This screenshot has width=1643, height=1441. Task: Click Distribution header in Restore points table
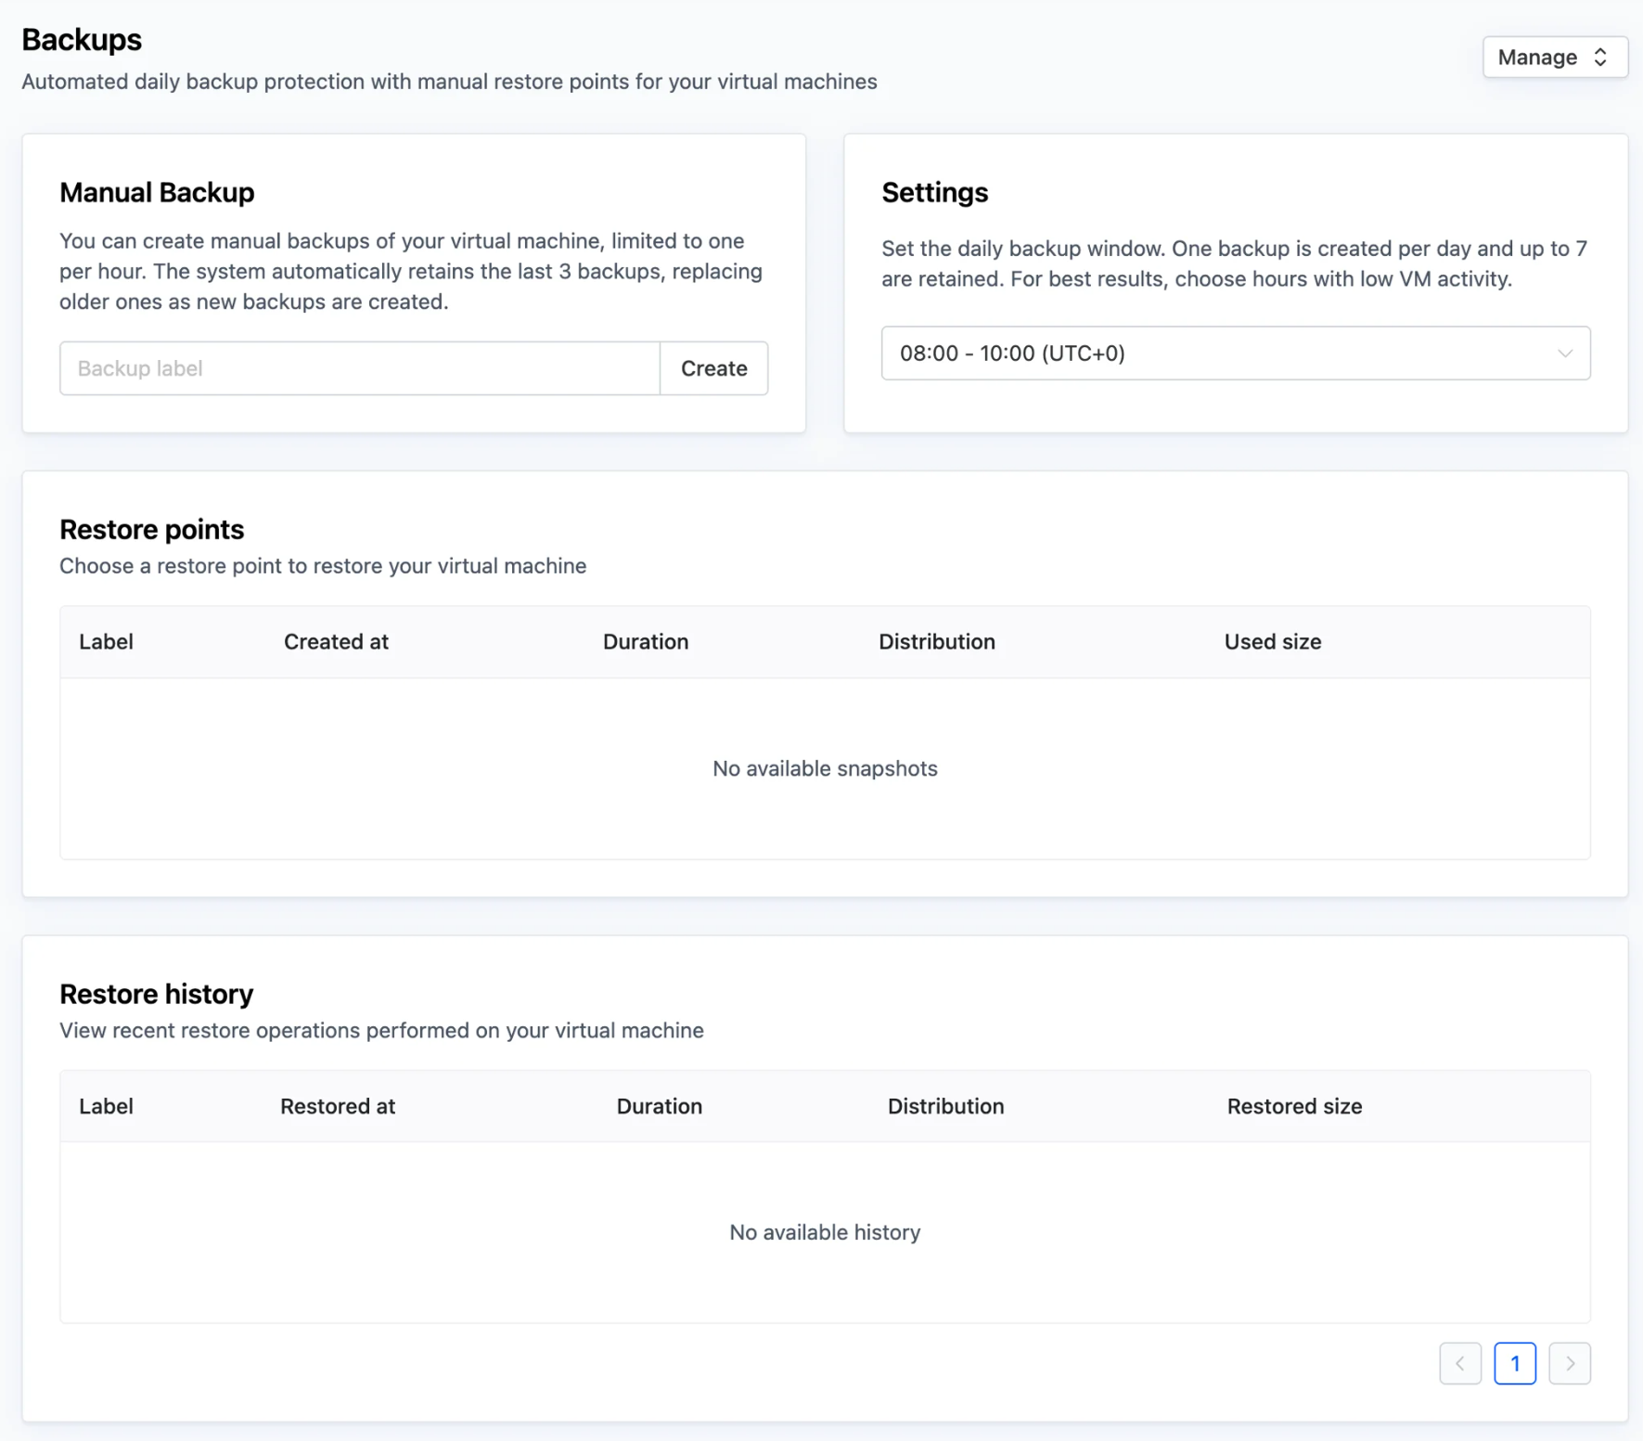click(x=936, y=642)
